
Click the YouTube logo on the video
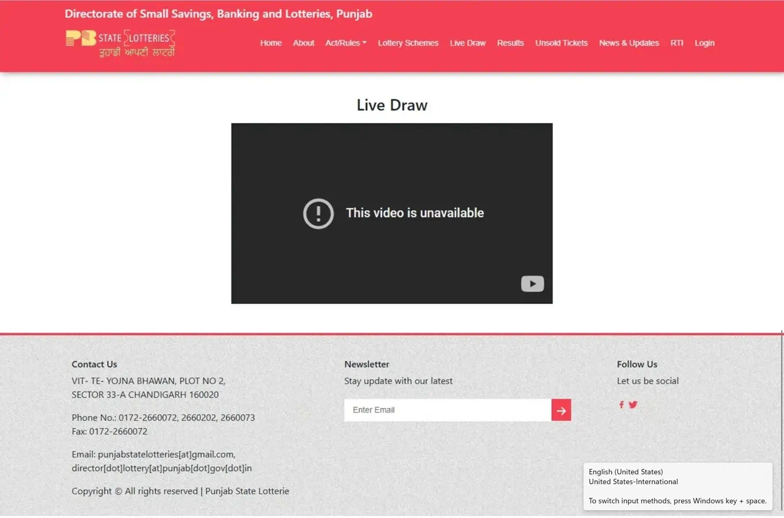[532, 284]
